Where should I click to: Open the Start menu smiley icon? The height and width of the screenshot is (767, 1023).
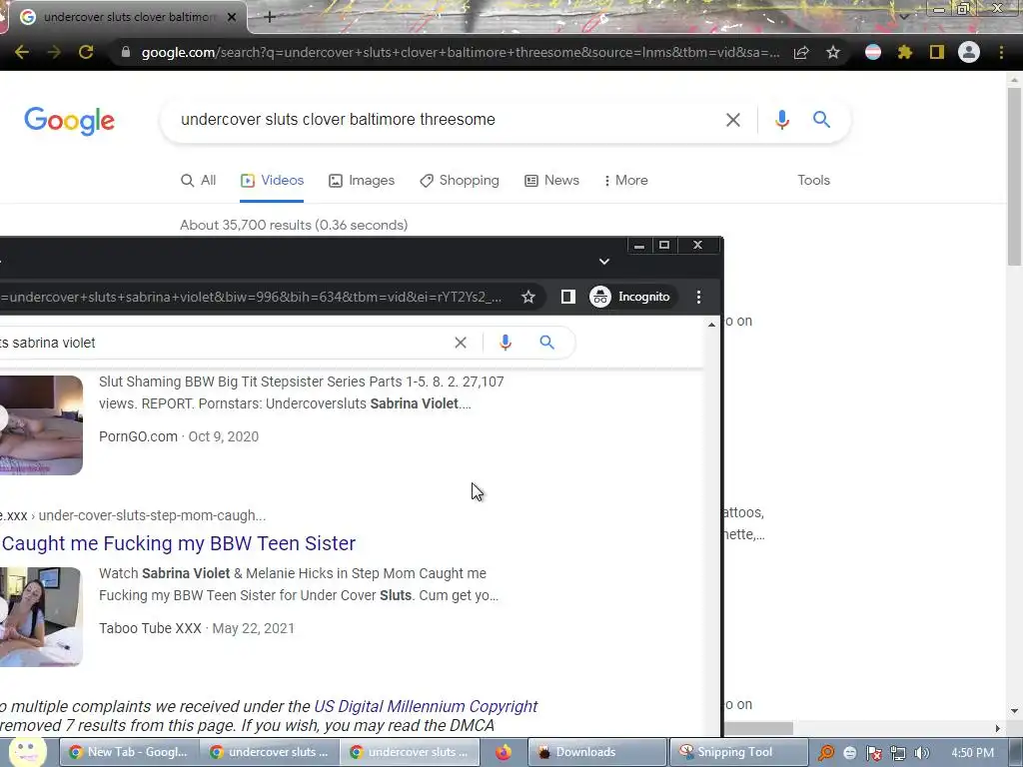26,752
